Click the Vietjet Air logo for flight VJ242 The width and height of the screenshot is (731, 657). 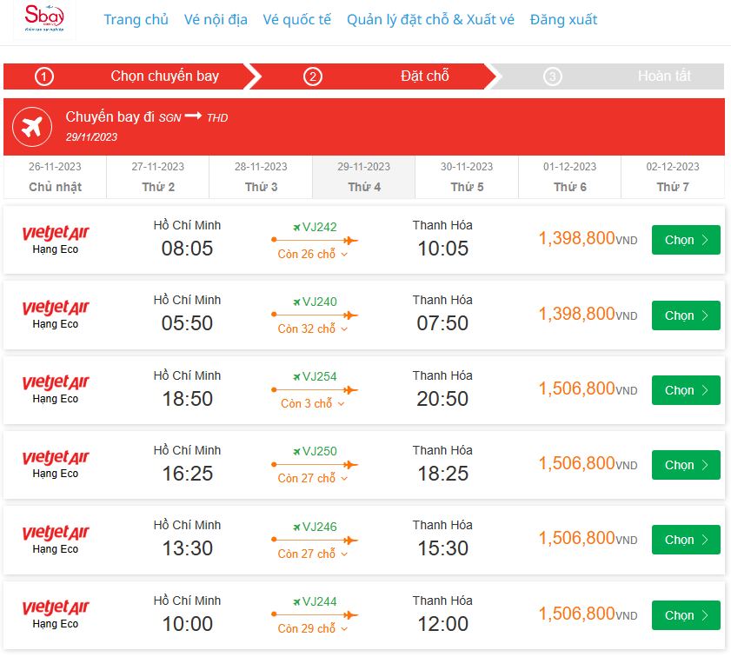(x=56, y=233)
